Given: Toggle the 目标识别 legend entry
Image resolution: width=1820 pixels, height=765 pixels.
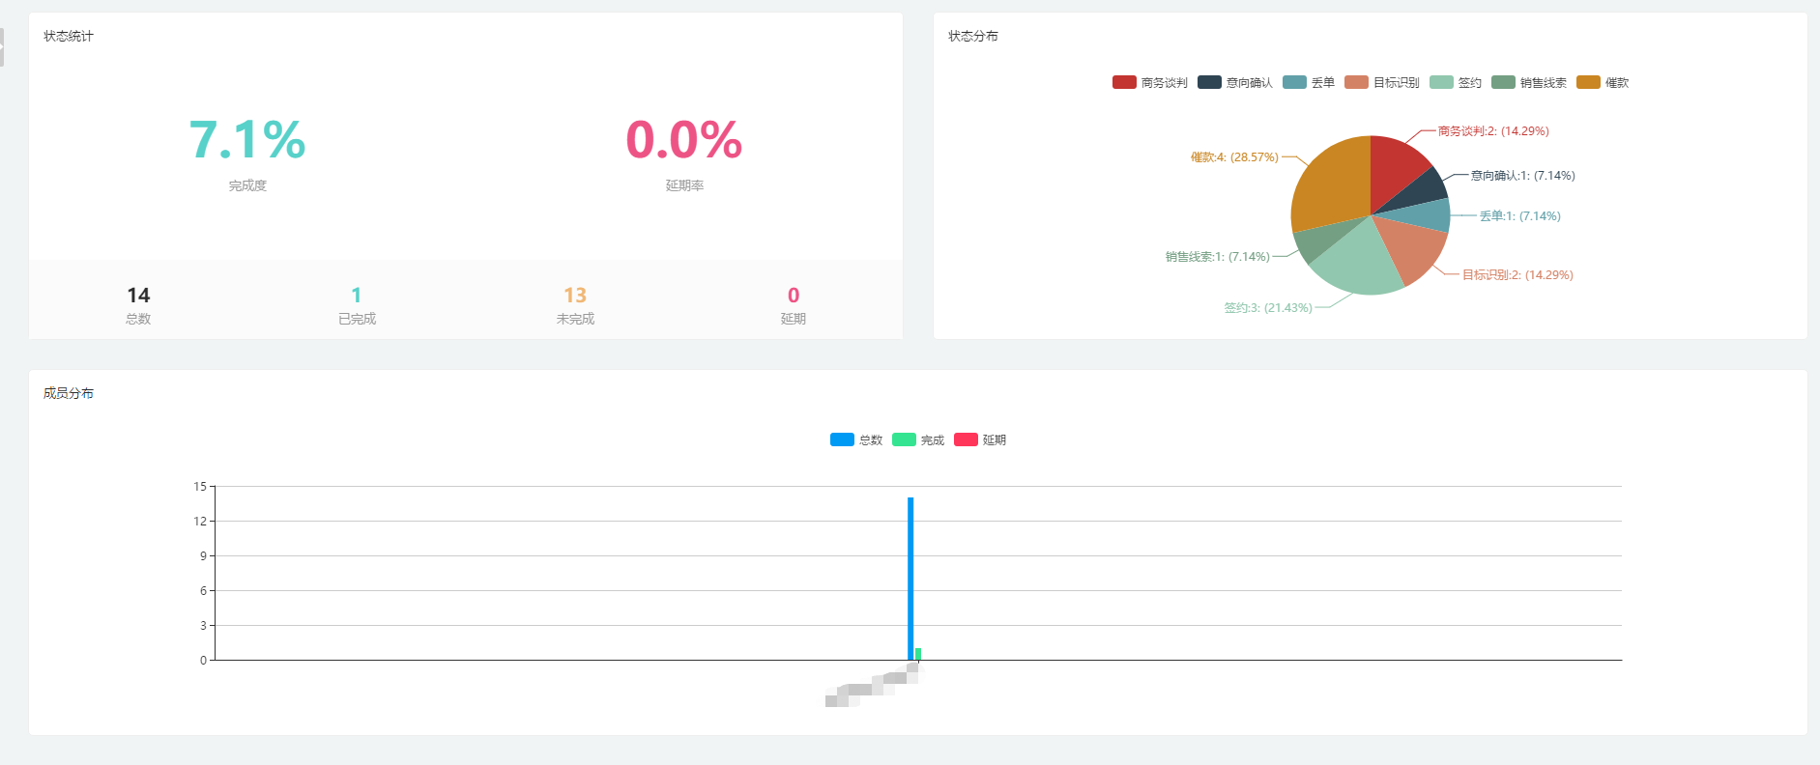Looking at the screenshot, I should (x=1381, y=82).
